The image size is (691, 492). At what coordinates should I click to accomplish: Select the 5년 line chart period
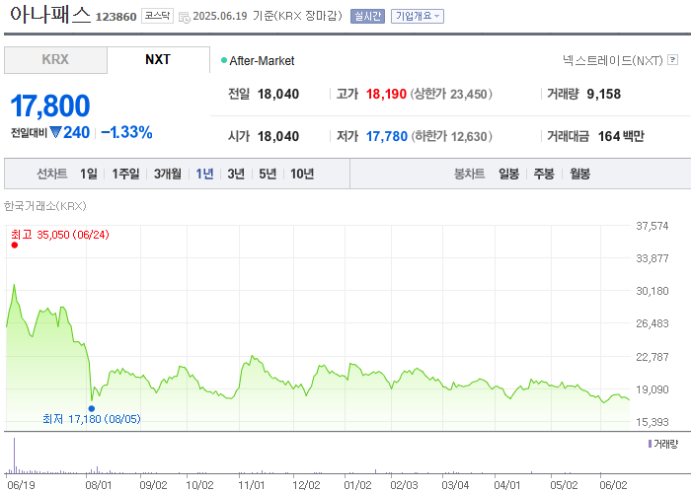pos(268,174)
